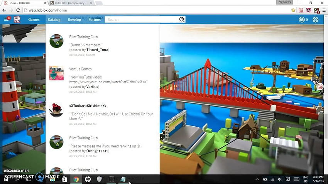The image size is (328, 184).
Task: Open the Nightmare profile button
Action: [x=284, y=2]
